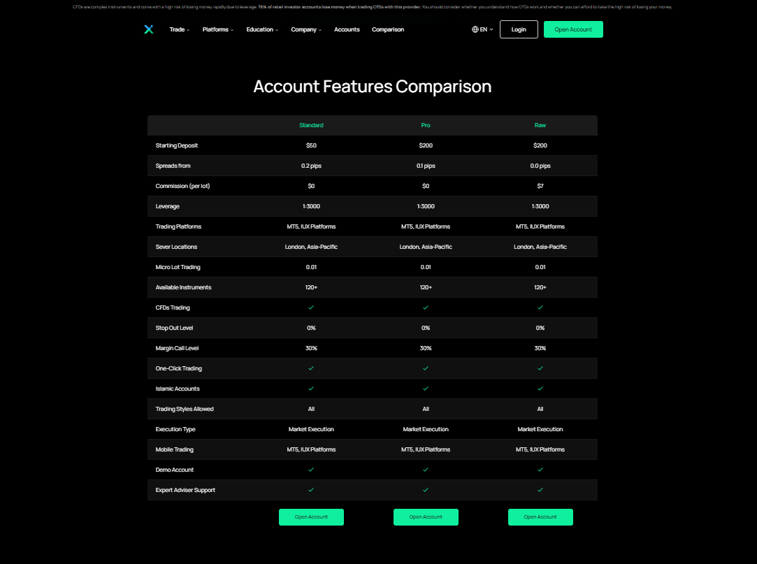Expand the Trade dropdown menu

[x=179, y=29]
